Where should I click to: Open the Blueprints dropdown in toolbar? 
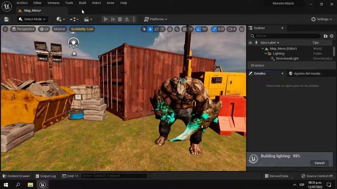coord(74,19)
